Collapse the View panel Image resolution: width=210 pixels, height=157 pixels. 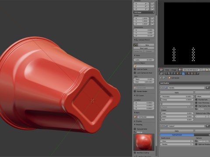tap(135, 55)
